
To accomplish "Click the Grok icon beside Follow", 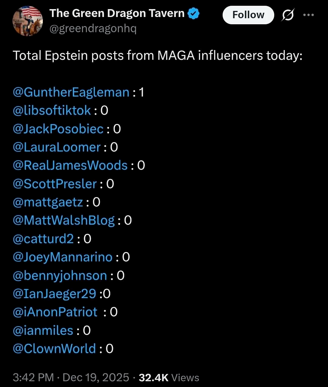I will point(287,15).
